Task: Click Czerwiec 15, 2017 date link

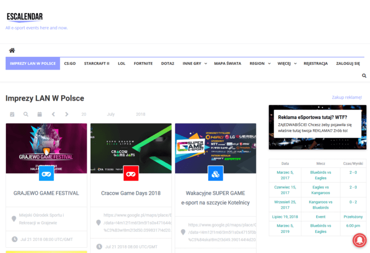Action: point(285,190)
